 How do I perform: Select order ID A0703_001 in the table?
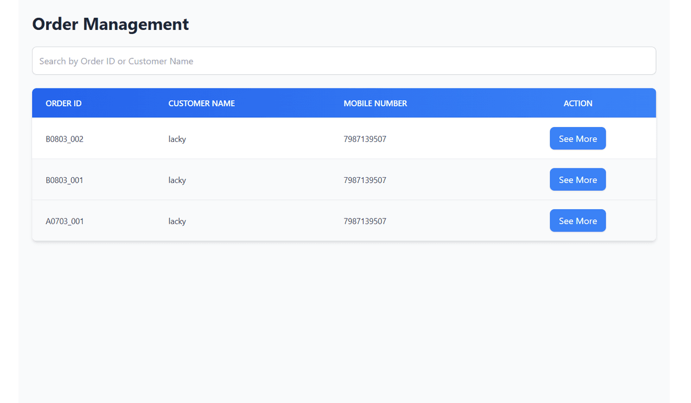[x=64, y=221]
